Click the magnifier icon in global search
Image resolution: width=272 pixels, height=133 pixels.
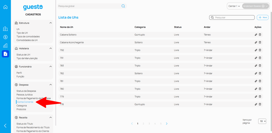tap(123, 6)
